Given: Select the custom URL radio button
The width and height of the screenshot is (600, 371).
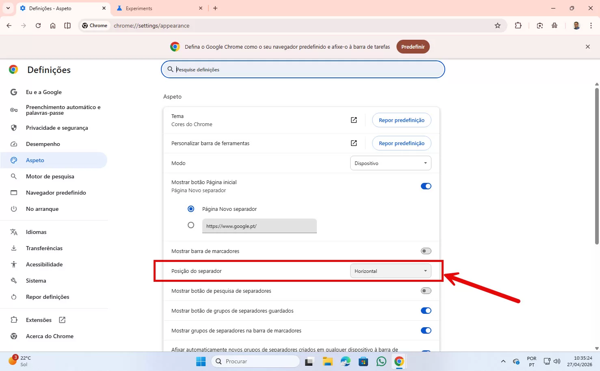Looking at the screenshot, I should tap(191, 225).
